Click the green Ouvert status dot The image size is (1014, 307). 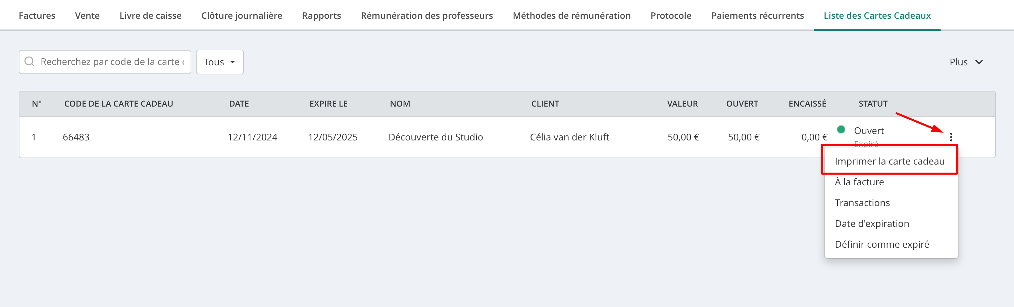coord(841,129)
